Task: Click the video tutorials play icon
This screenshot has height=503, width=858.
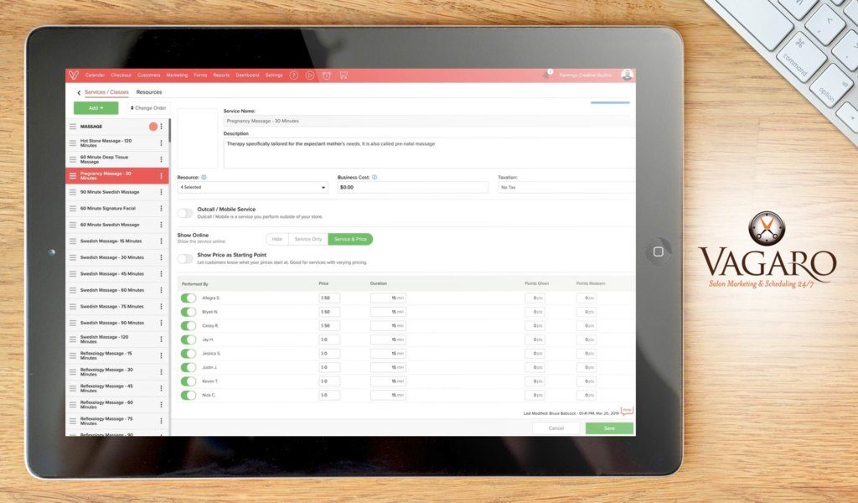Action: (309, 75)
